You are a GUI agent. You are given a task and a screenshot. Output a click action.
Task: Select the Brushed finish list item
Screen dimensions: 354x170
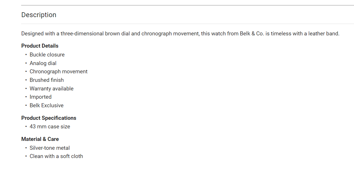47,80
